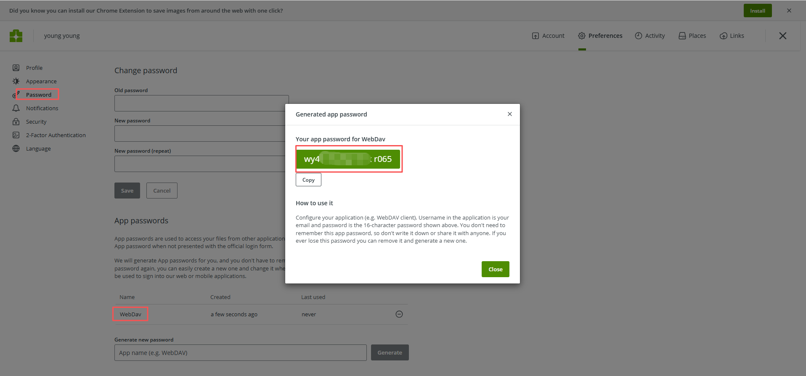Image resolution: width=806 pixels, height=376 pixels.
Task: Select the 2-Factor Authentication icon
Action: 16,135
